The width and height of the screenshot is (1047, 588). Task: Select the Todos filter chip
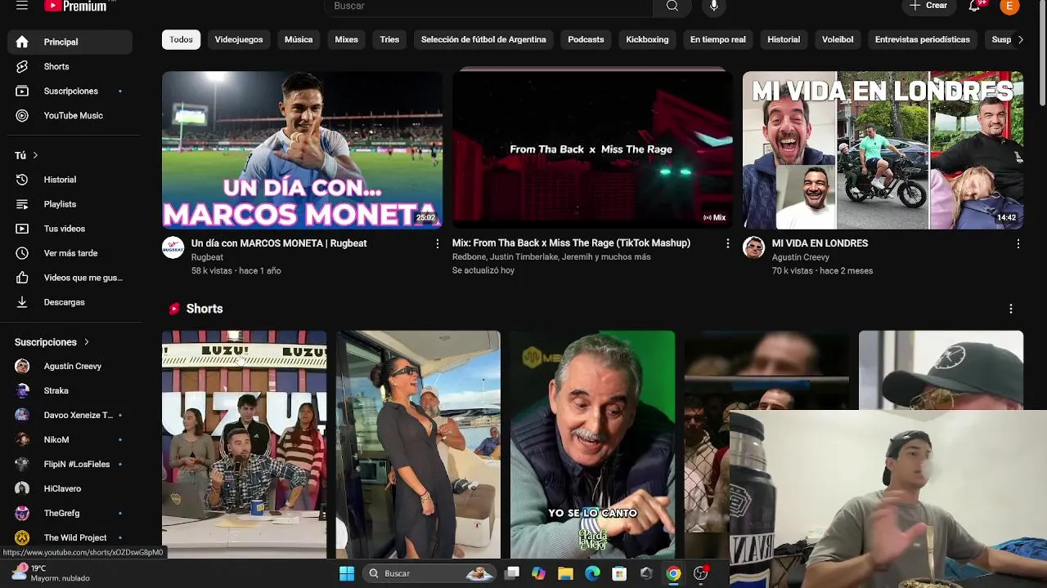(181, 39)
